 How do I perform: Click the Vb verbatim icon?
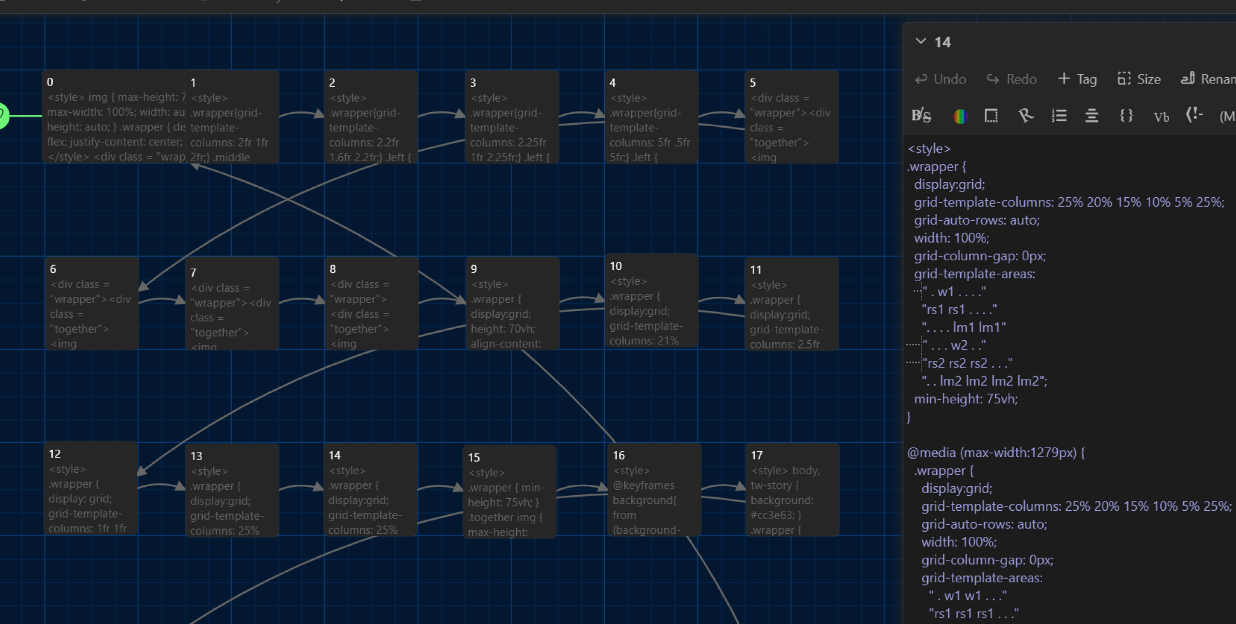[1161, 116]
